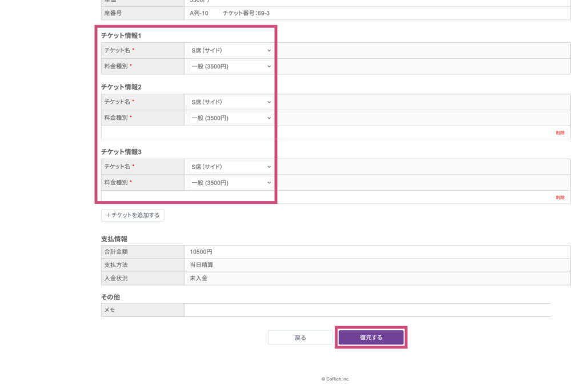Click into the メモ input field

coord(367,310)
